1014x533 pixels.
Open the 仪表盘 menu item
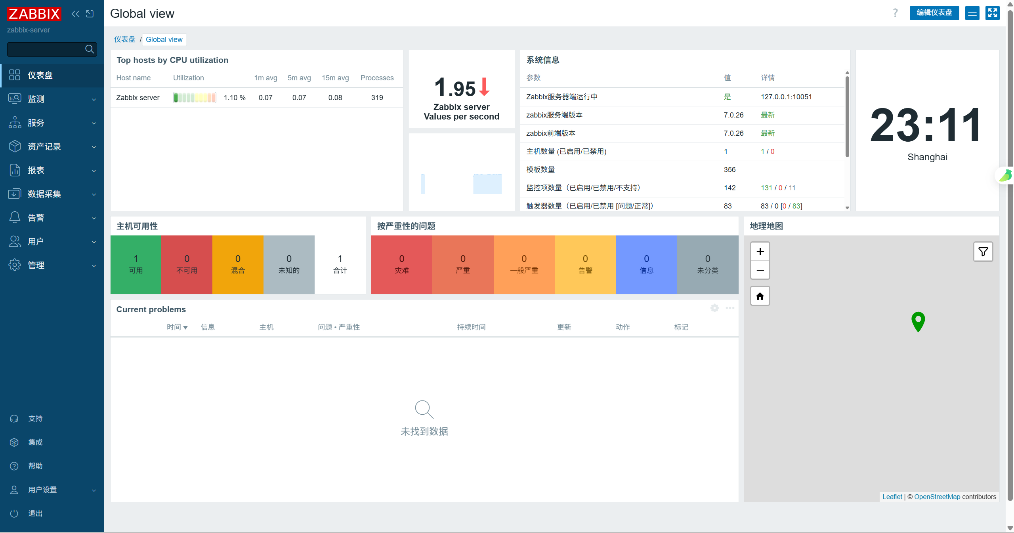tap(52, 75)
